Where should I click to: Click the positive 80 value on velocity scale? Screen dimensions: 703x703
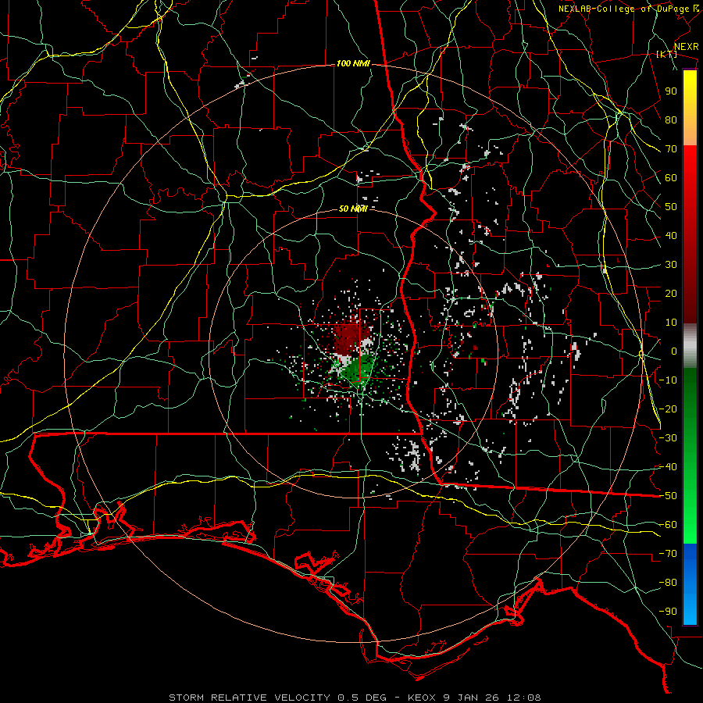[x=671, y=120]
